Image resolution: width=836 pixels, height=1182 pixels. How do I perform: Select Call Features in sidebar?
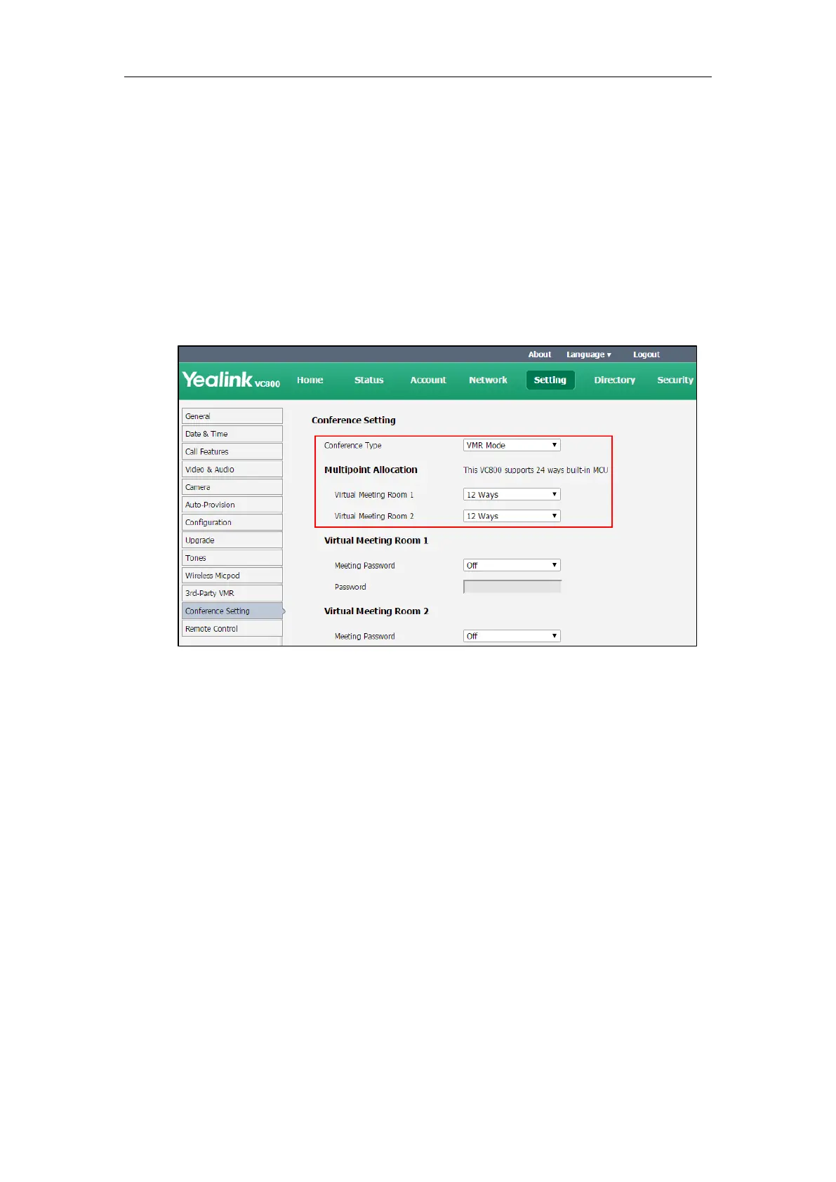pos(232,451)
